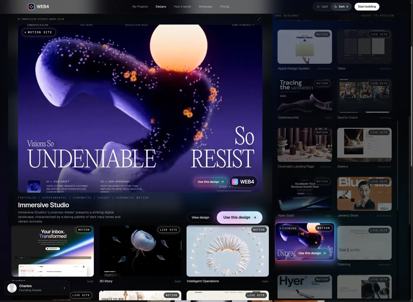Click large Use this design button

pyautogui.click(x=240, y=217)
